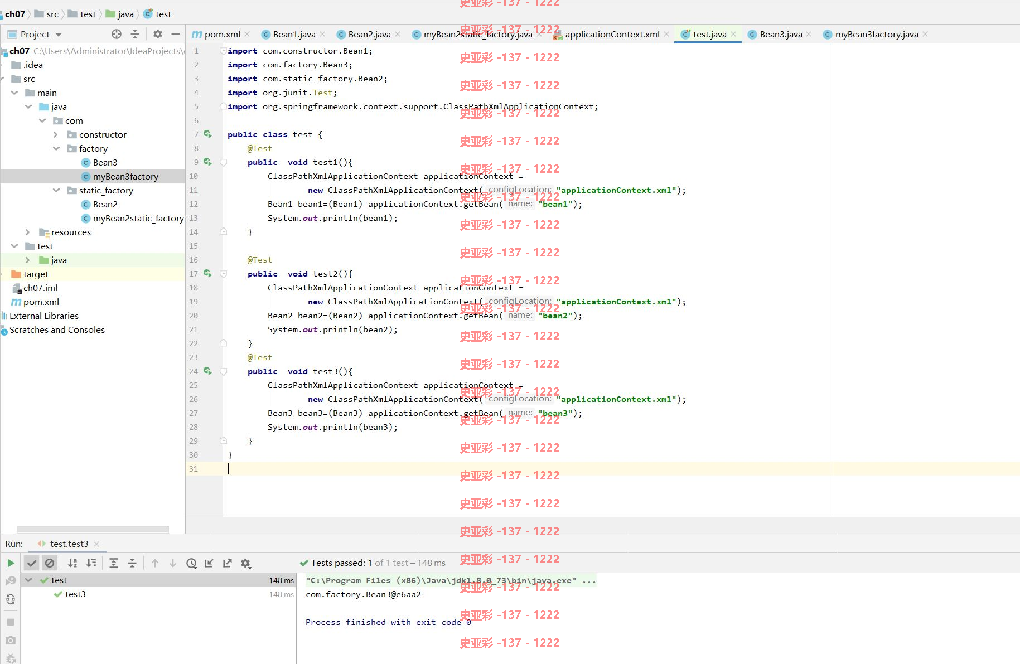
Task: Click src breadcrumb in navigation bar
Action: (47, 14)
